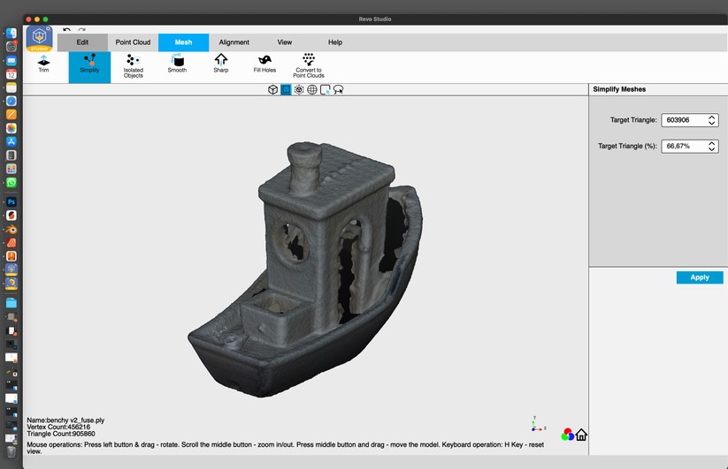Click the Target Triangle count stepper arrows
This screenshot has height=469, width=728.
(x=712, y=120)
